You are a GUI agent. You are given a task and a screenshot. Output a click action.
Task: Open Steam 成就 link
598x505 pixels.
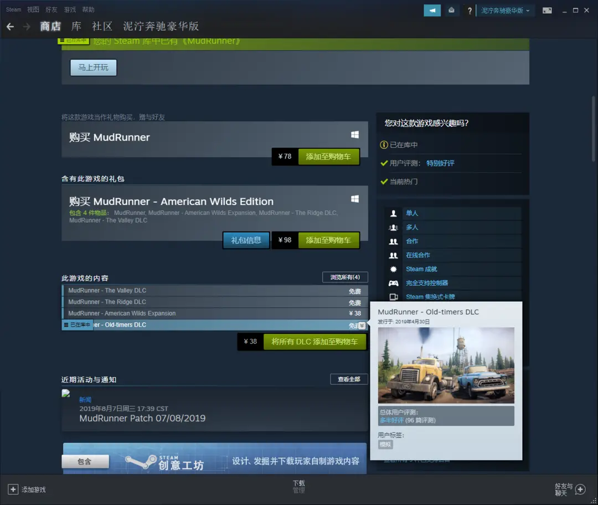421,269
